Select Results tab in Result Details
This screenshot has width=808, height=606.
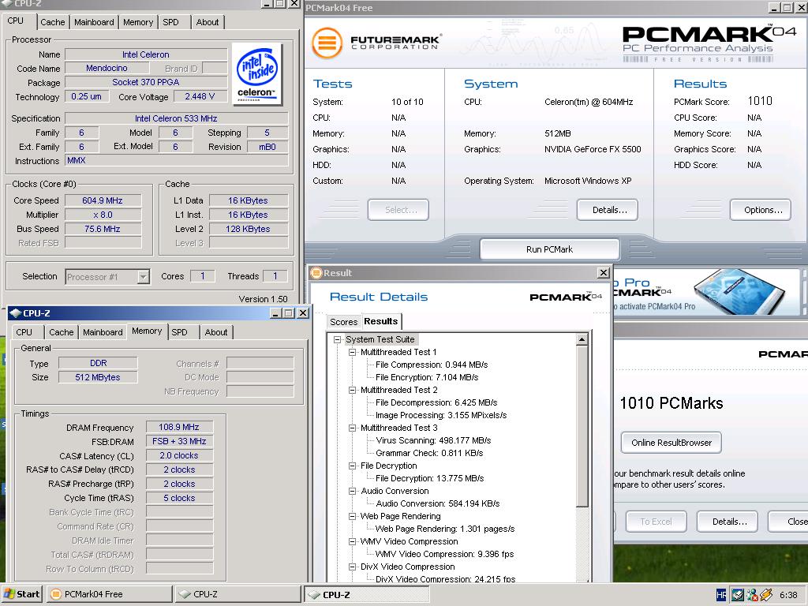[381, 321]
